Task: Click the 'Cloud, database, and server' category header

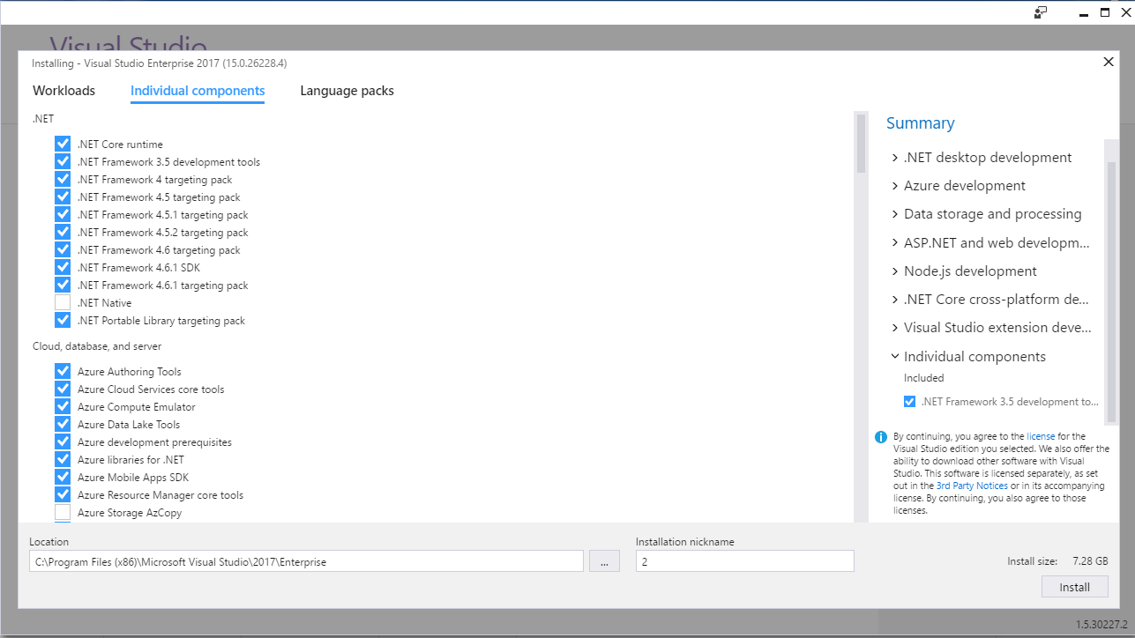Action: point(97,346)
